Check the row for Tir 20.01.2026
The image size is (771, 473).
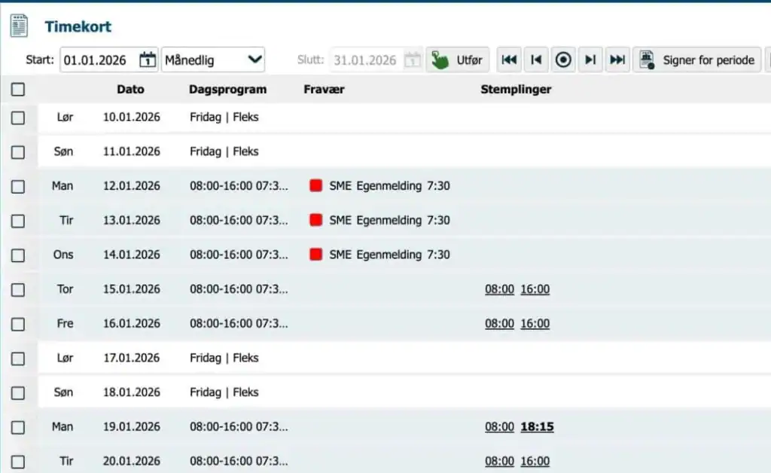(x=18, y=462)
